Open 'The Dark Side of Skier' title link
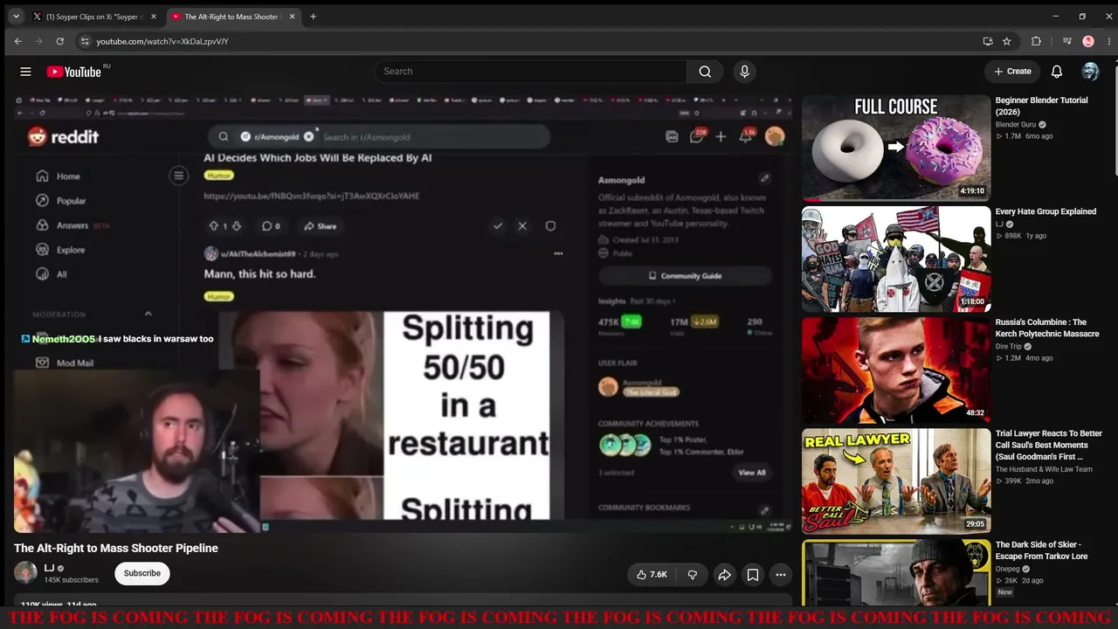Image resolution: width=1118 pixels, height=629 pixels. (1041, 550)
